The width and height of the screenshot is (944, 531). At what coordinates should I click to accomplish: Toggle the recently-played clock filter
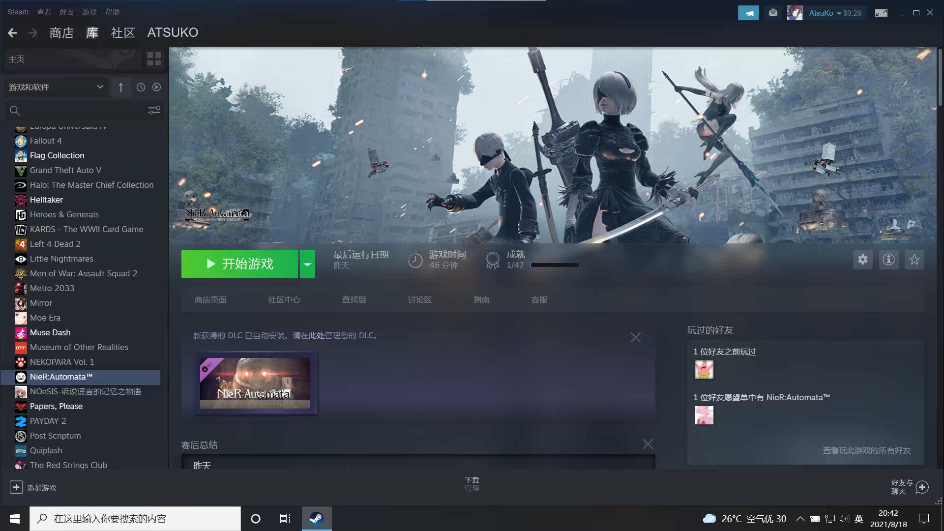[x=141, y=87]
